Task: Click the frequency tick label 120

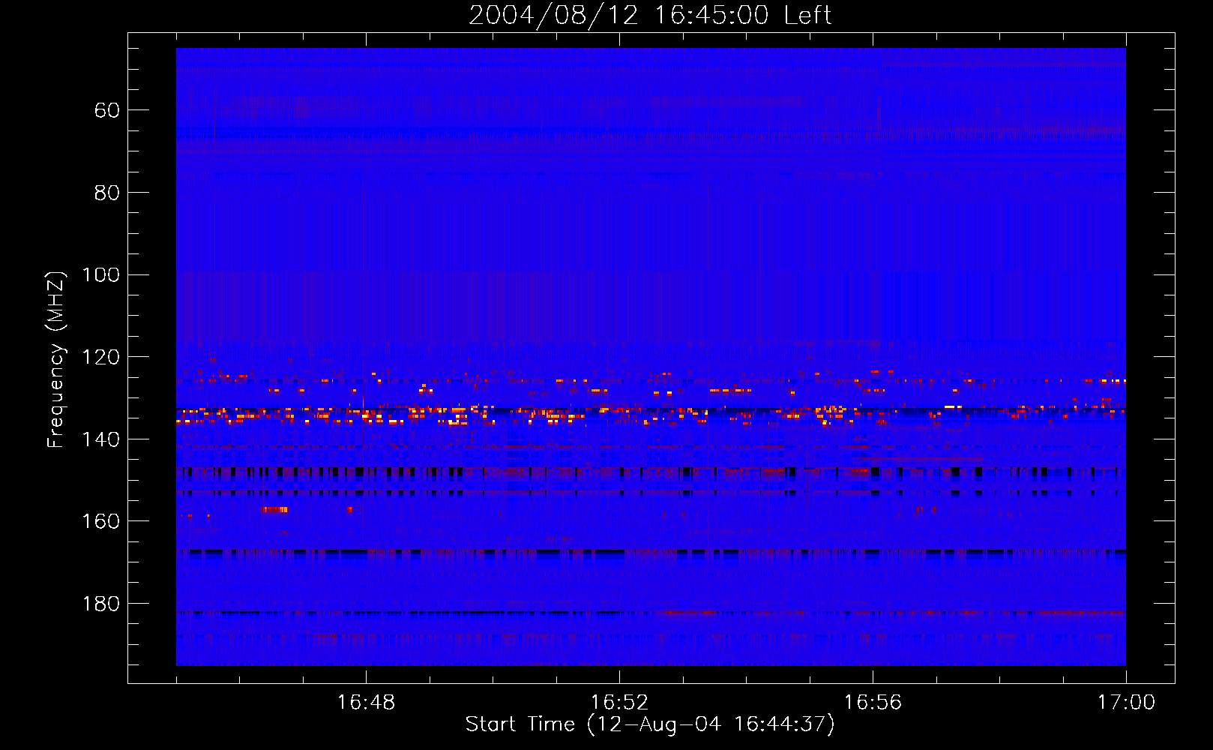Action: 100,357
